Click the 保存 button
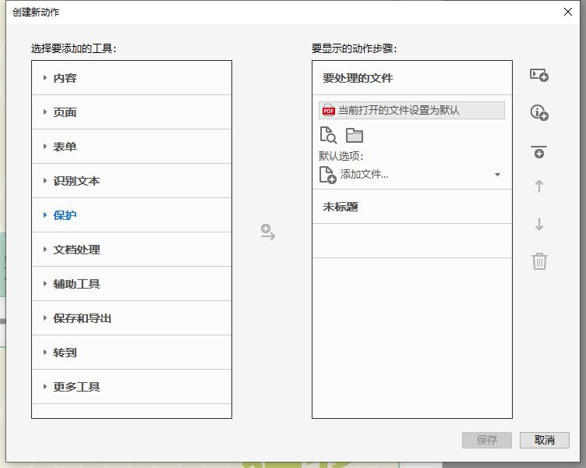The height and width of the screenshot is (468, 586). (487, 440)
